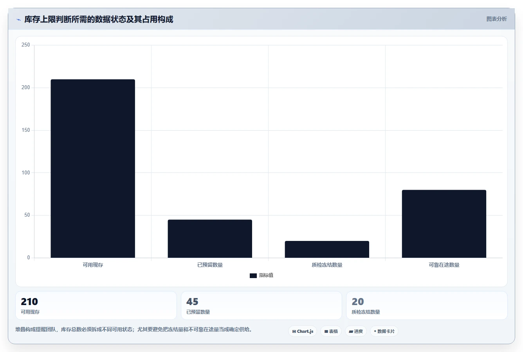Open the 20 质检冻结数量 data card

coord(427,305)
